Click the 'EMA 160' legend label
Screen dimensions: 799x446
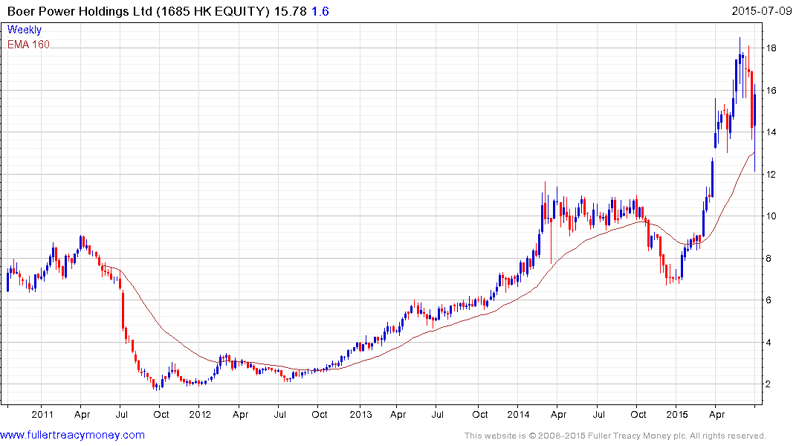tap(28, 45)
